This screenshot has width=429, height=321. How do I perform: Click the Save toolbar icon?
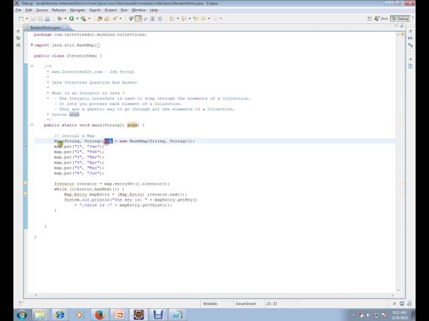click(33, 19)
